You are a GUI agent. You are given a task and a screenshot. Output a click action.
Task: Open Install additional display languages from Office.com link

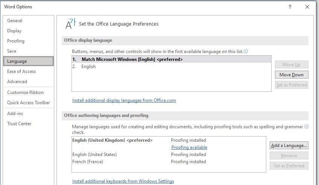(124, 100)
